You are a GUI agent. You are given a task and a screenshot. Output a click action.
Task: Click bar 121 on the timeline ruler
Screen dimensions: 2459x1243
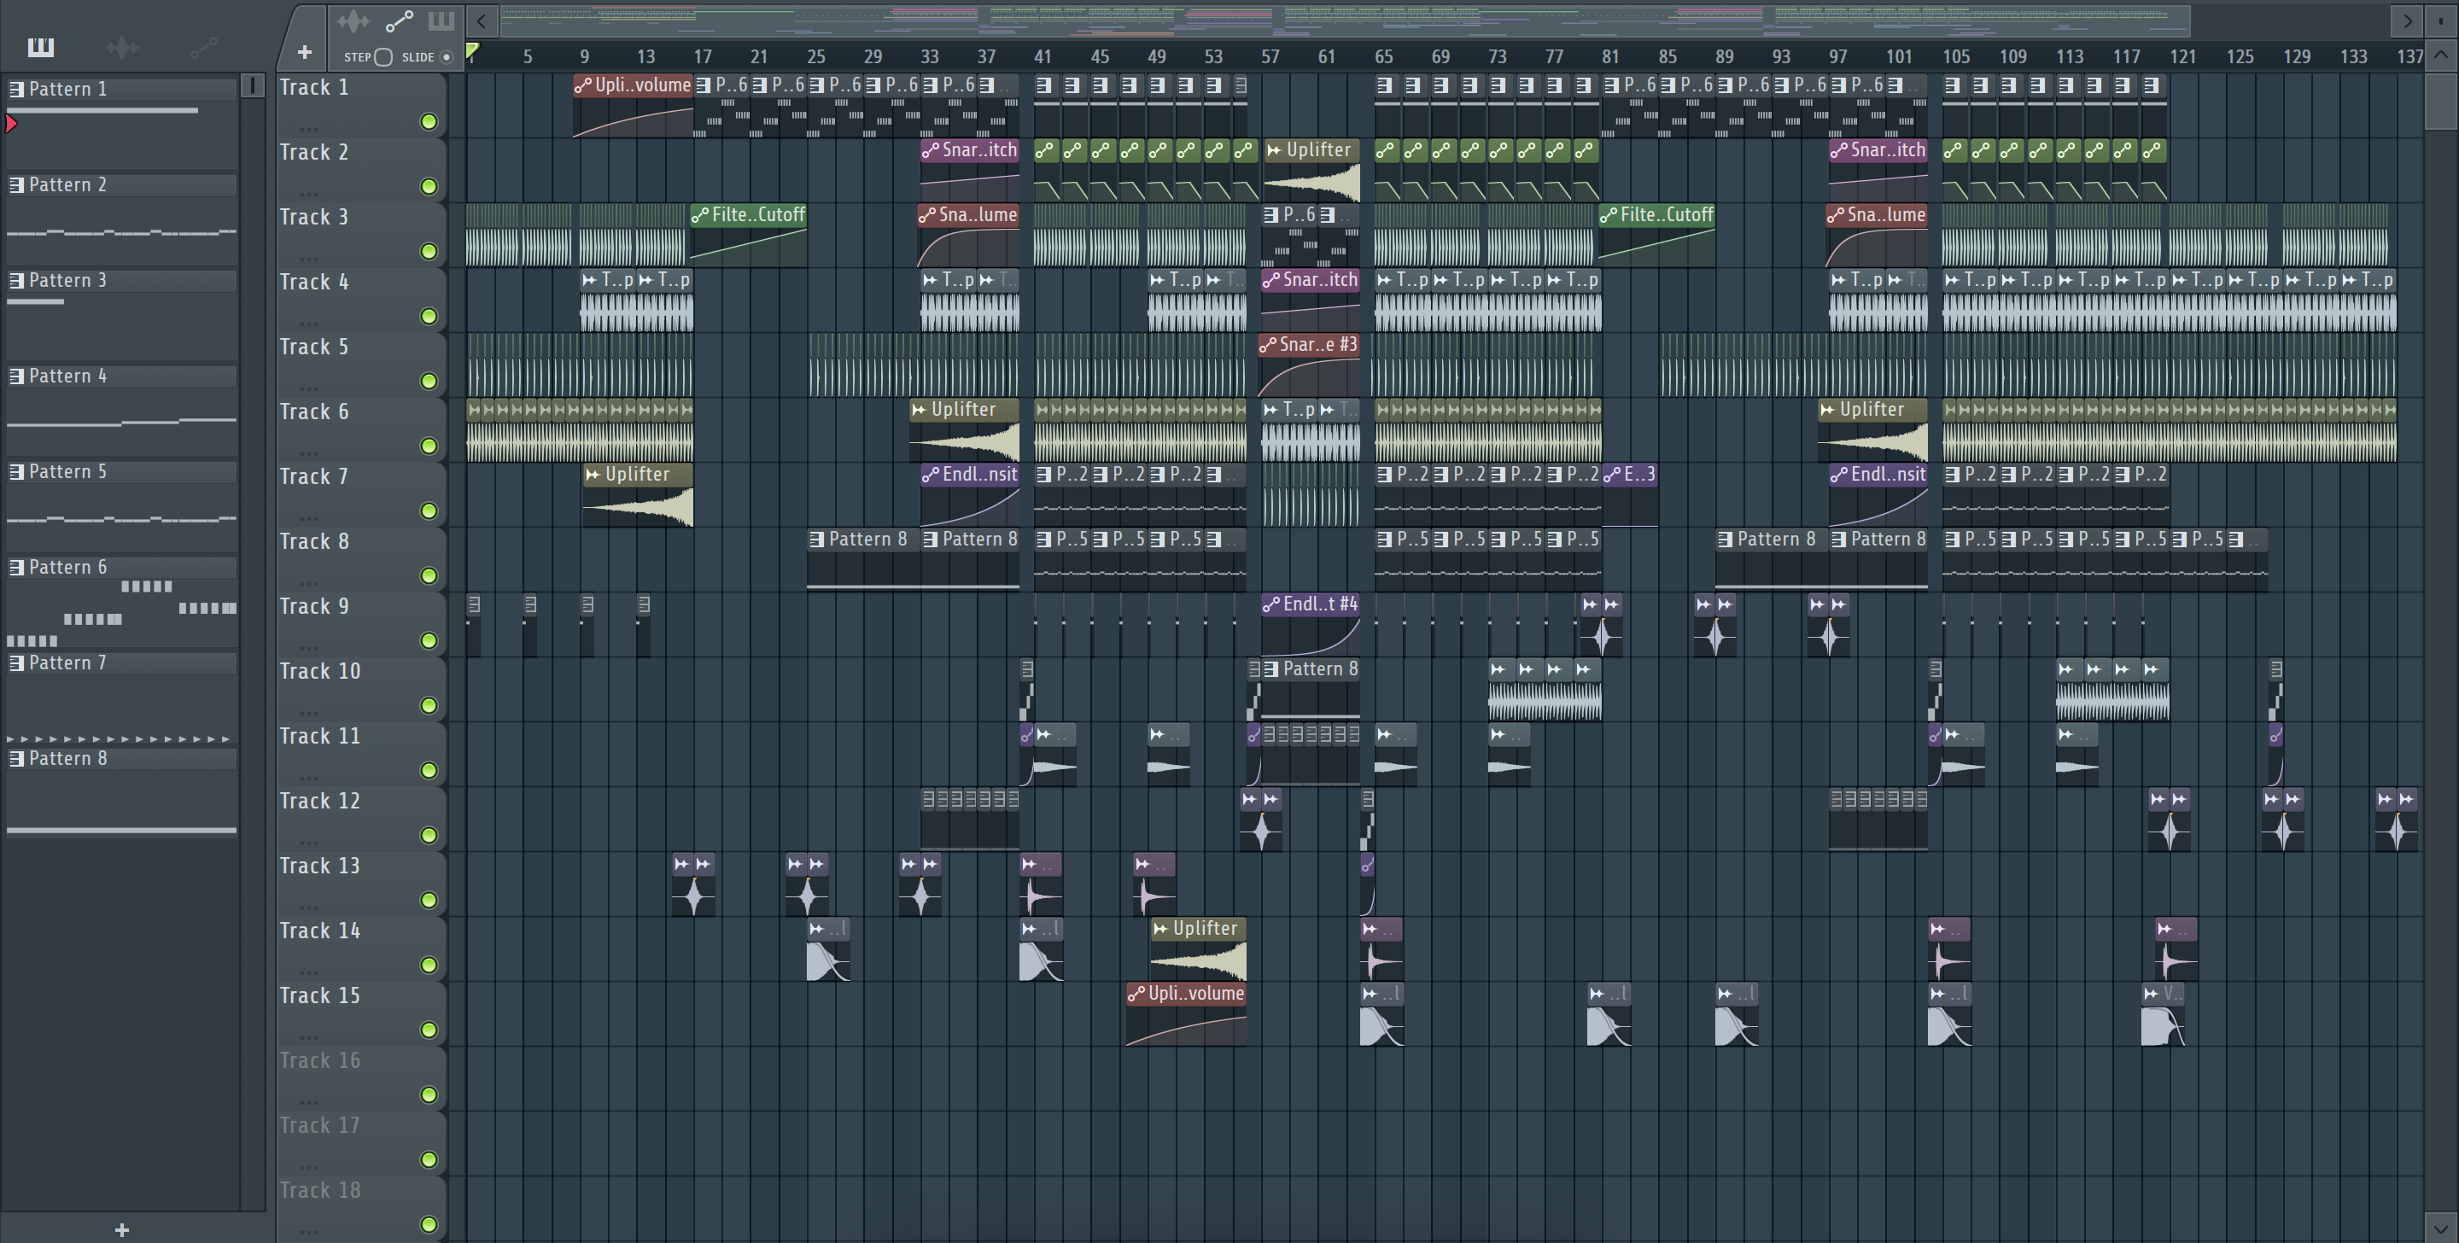tap(2182, 56)
